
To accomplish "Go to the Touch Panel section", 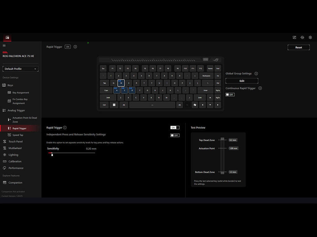I will point(15,141).
